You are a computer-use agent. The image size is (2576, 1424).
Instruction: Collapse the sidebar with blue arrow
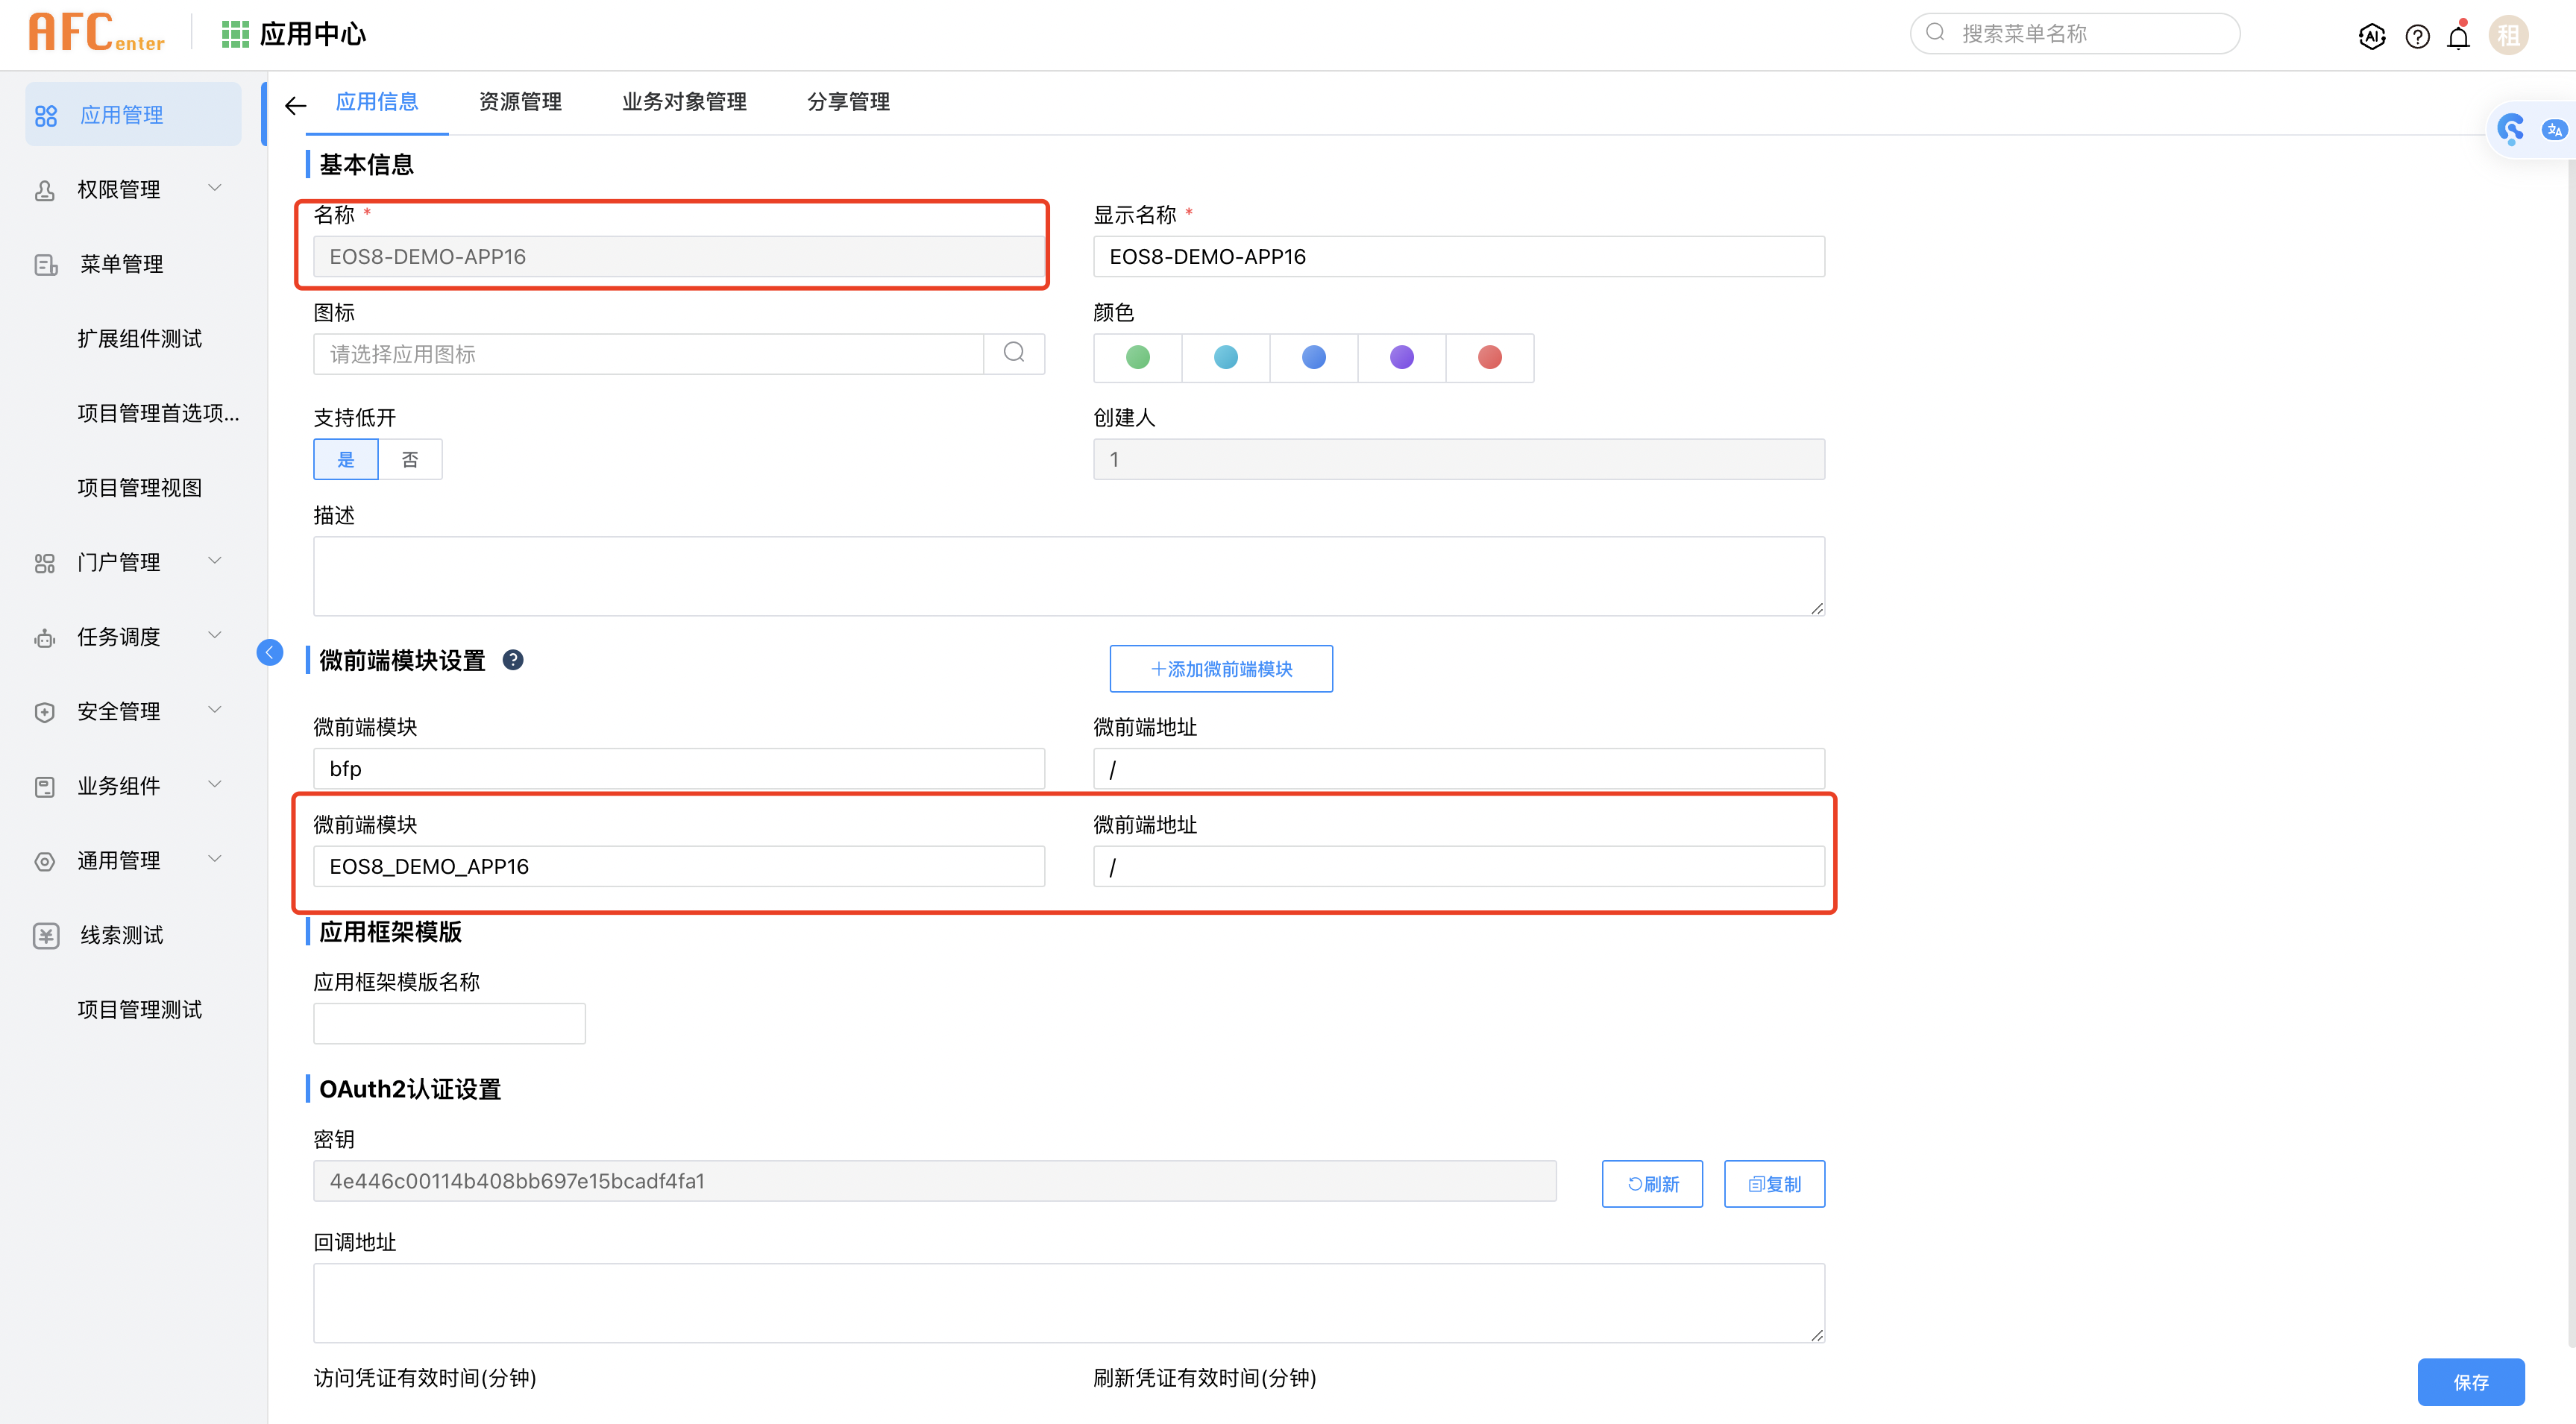click(x=270, y=653)
